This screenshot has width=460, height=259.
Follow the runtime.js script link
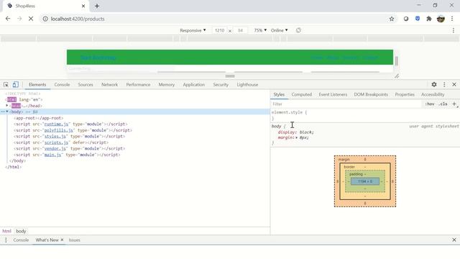(56, 124)
